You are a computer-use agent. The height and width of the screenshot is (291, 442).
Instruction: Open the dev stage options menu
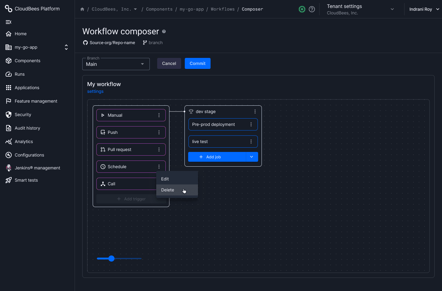[255, 111]
